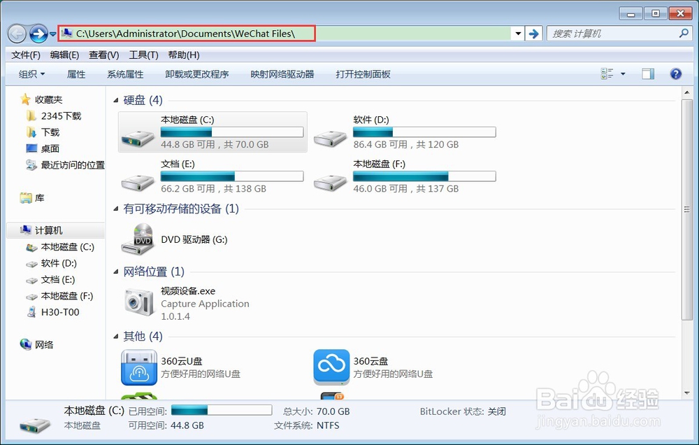The width and height of the screenshot is (699, 445).
Task: Click the 收藏夹 star icon
Action: point(25,99)
